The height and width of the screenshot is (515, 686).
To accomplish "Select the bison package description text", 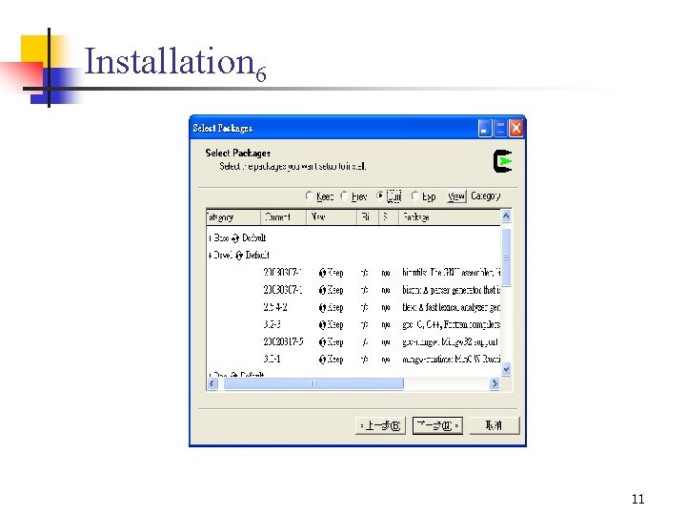I will point(452,290).
